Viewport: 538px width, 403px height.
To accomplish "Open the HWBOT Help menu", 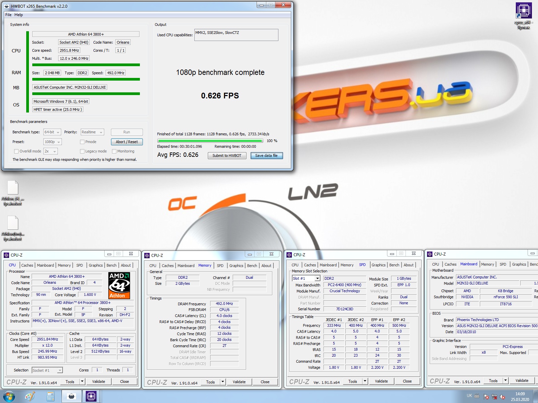I will (x=18, y=15).
